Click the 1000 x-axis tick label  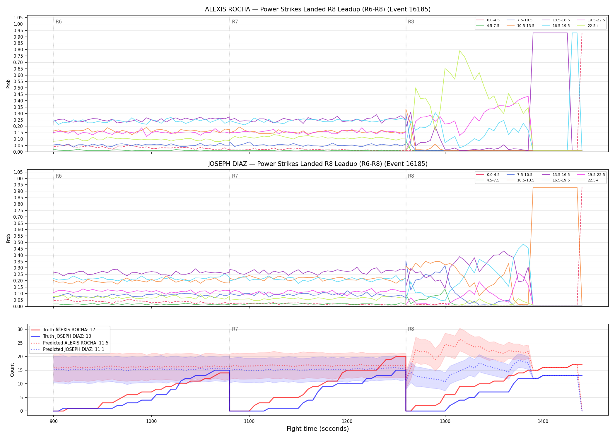coord(151,421)
